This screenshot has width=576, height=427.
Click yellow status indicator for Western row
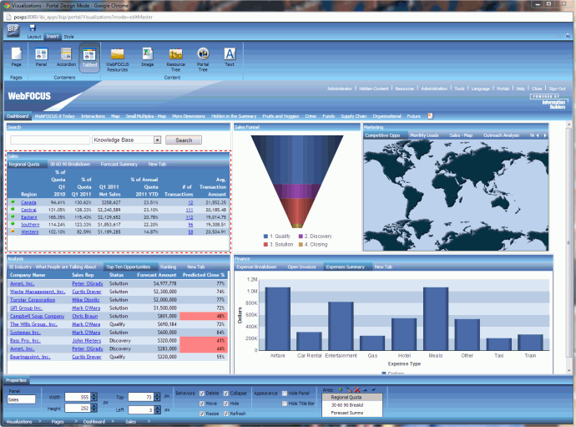click(x=13, y=231)
